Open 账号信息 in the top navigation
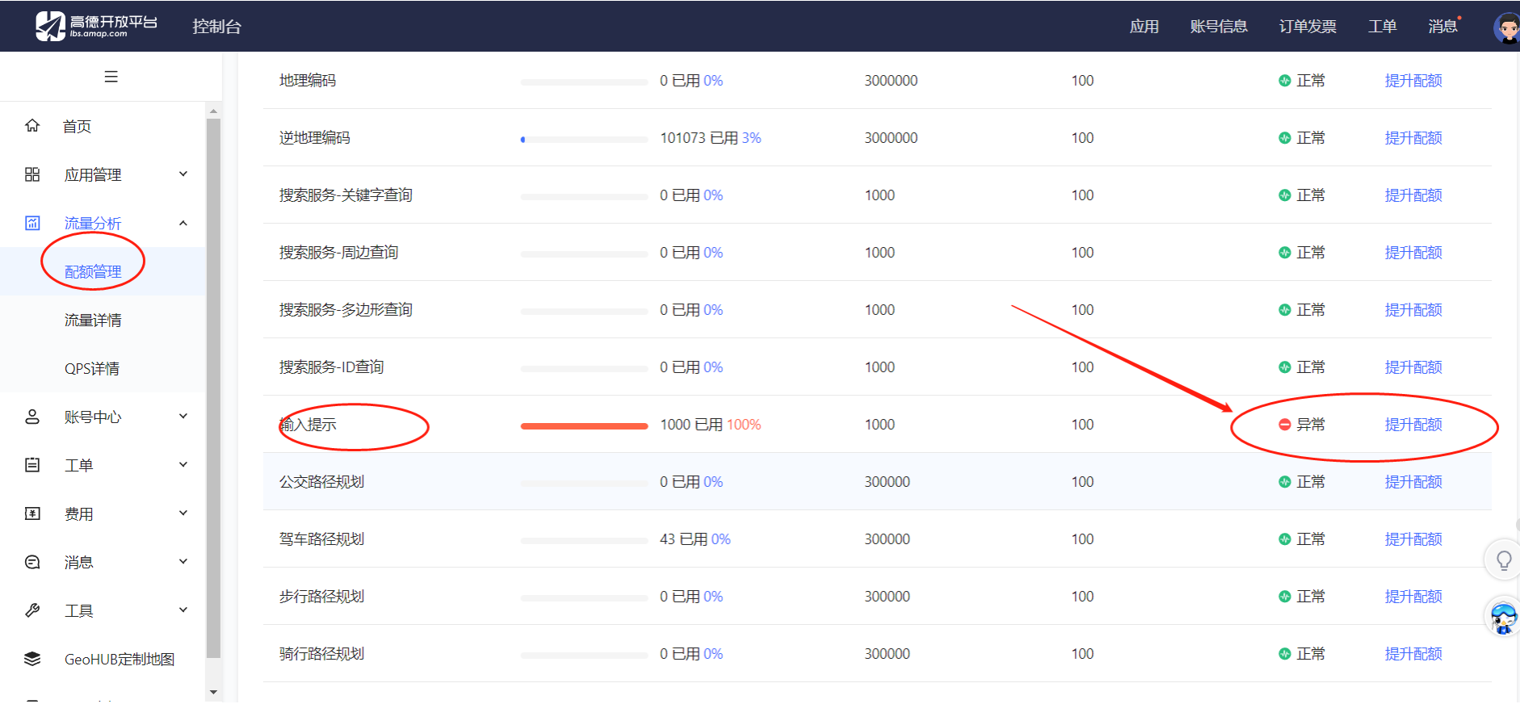The height and width of the screenshot is (725, 1520). (x=1219, y=27)
